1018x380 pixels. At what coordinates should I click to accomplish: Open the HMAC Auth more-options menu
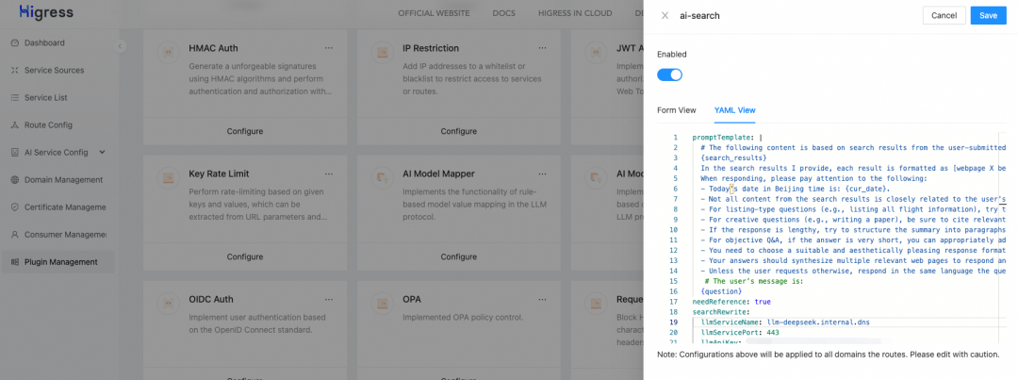(x=329, y=48)
